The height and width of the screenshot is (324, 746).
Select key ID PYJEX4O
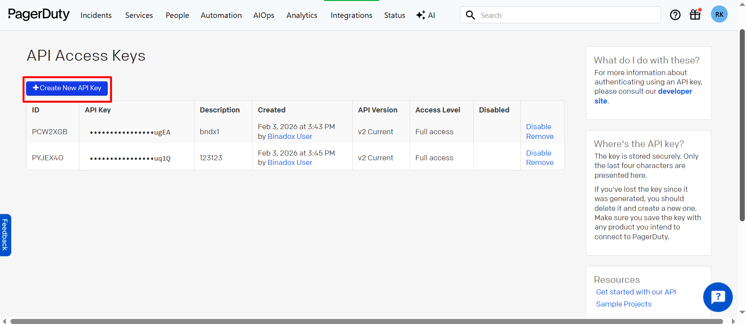click(x=47, y=158)
